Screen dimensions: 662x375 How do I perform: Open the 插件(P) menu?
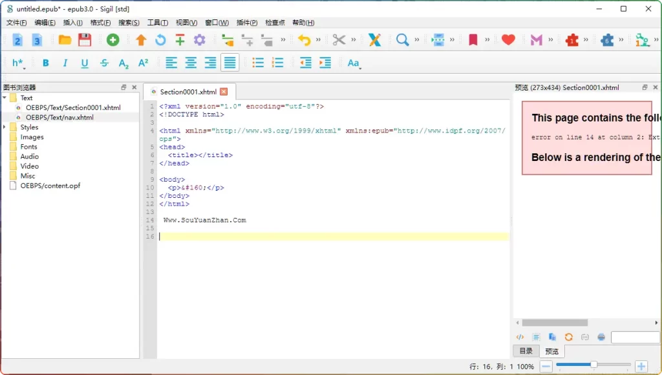click(x=247, y=23)
